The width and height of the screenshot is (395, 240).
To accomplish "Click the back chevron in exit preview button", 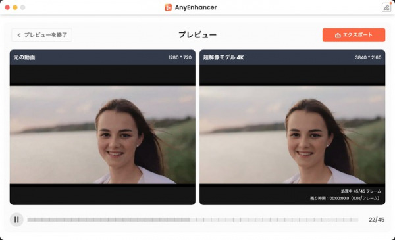I will [19, 35].
